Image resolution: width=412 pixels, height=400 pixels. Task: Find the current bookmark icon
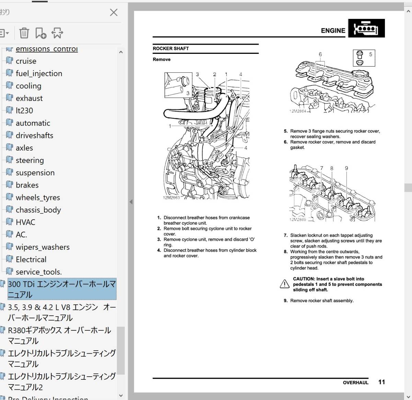click(57, 33)
